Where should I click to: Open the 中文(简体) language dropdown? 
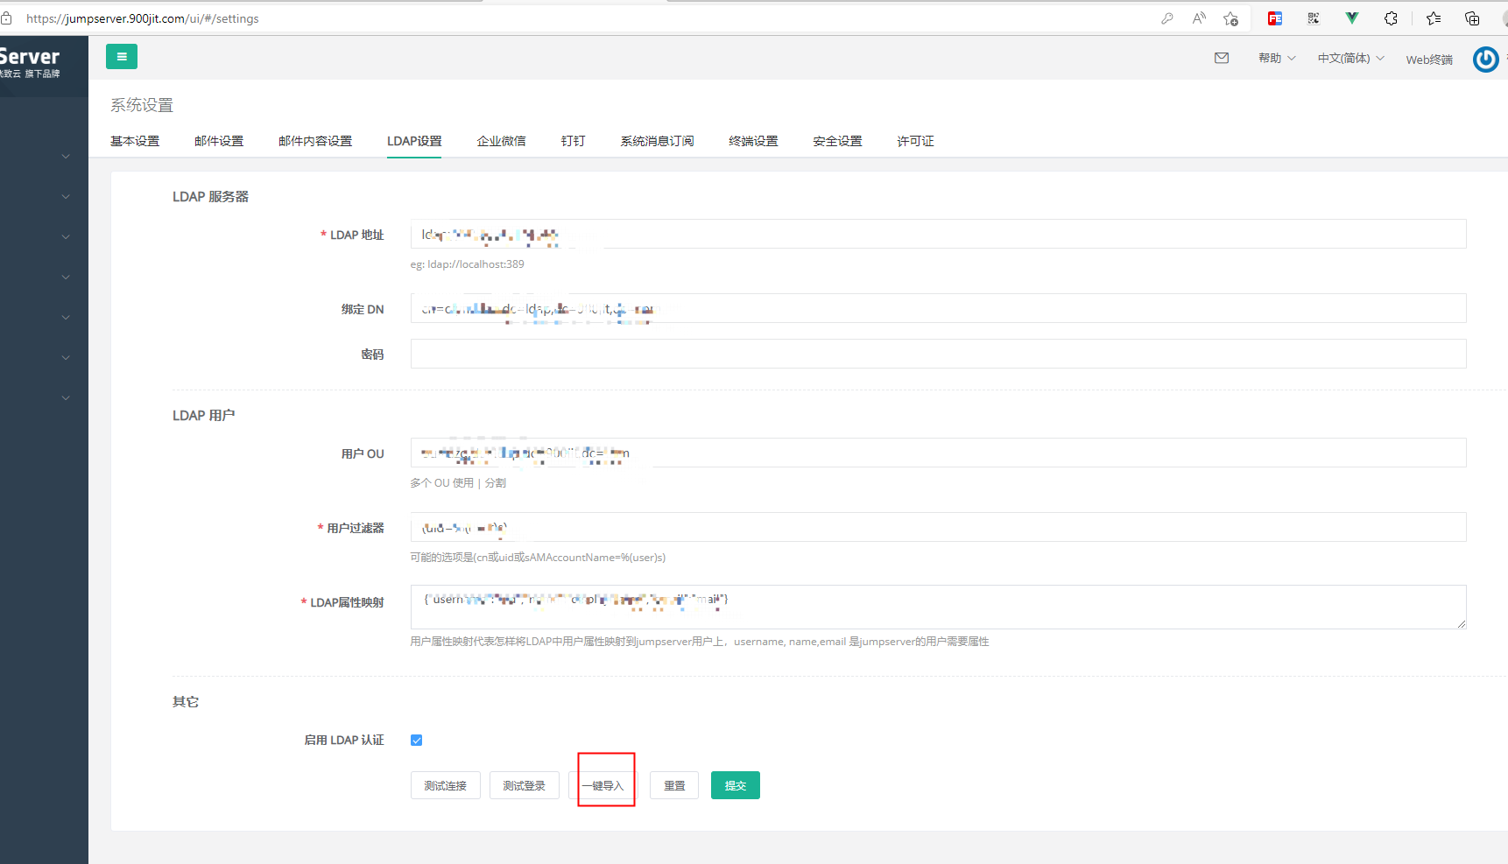tap(1351, 58)
